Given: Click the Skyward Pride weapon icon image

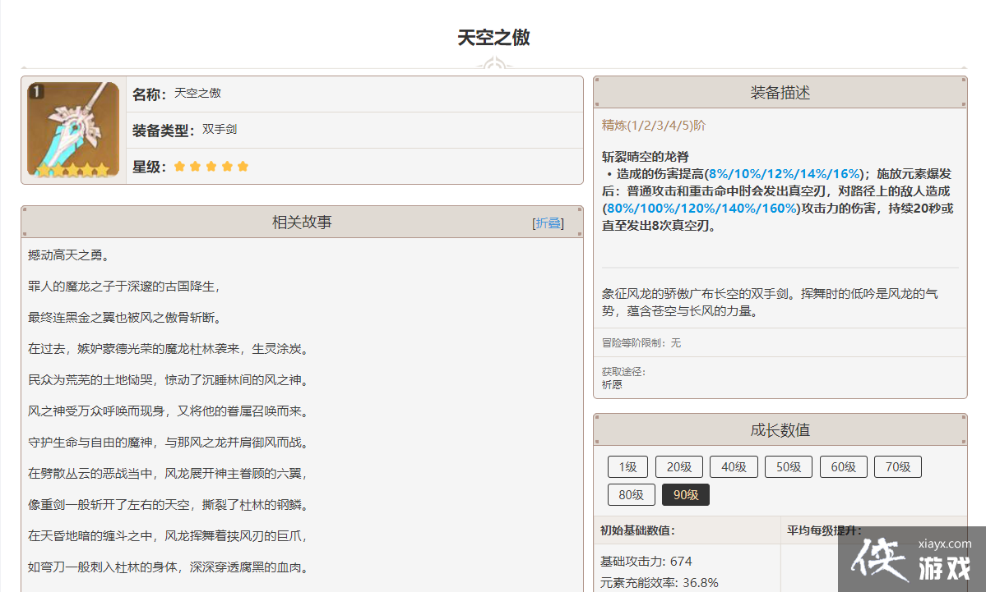Looking at the screenshot, I should coord(73,130).
